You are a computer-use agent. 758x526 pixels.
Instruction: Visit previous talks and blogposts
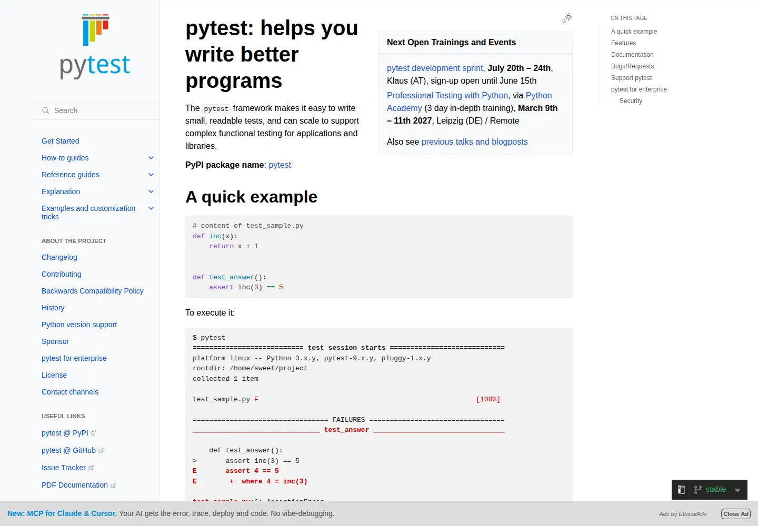click(475, 141)
